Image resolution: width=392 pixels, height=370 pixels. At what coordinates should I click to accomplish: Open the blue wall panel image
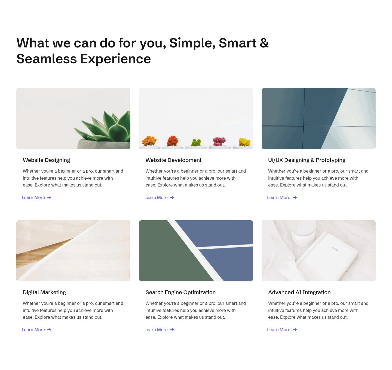coord(318,119)
